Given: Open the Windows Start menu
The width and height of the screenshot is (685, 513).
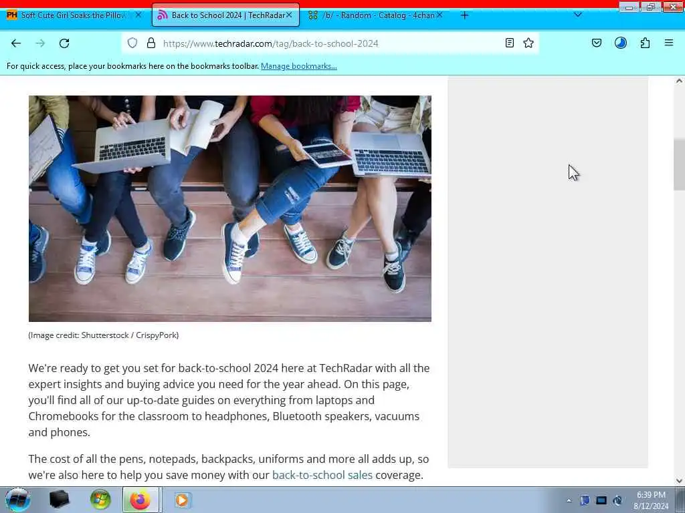Looking at the screenshot, I should pyautogui.click(x=18, y=500).
